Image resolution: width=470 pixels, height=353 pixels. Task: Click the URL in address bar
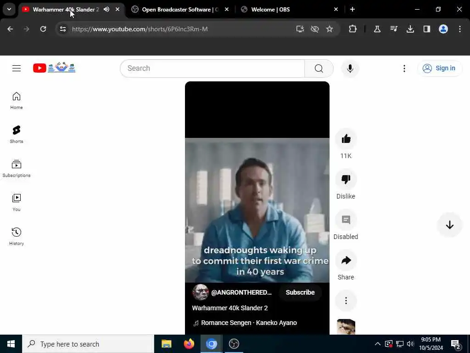pos(140,29)
